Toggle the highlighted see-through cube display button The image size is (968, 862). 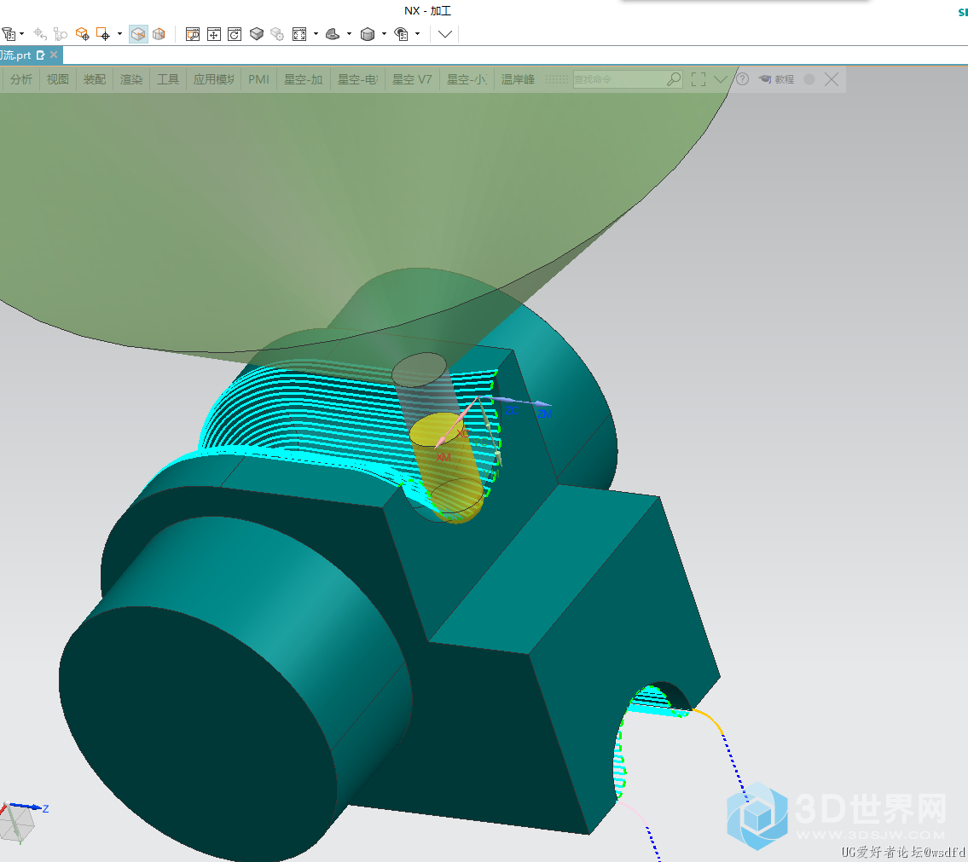point(138,34)
